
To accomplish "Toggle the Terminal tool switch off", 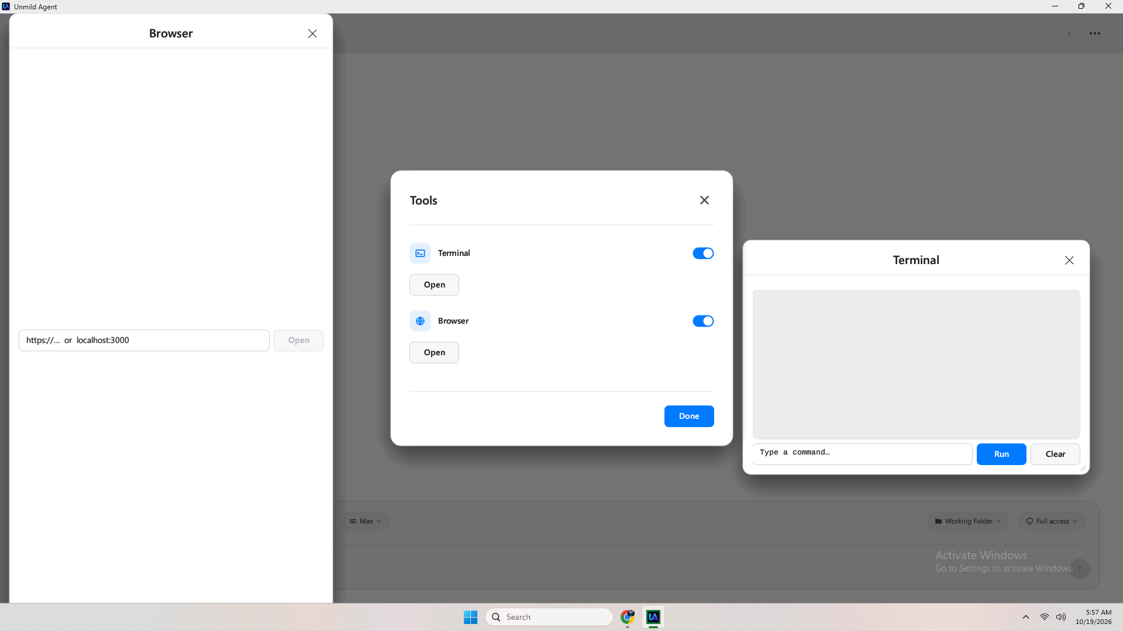I will coord(703,253).
